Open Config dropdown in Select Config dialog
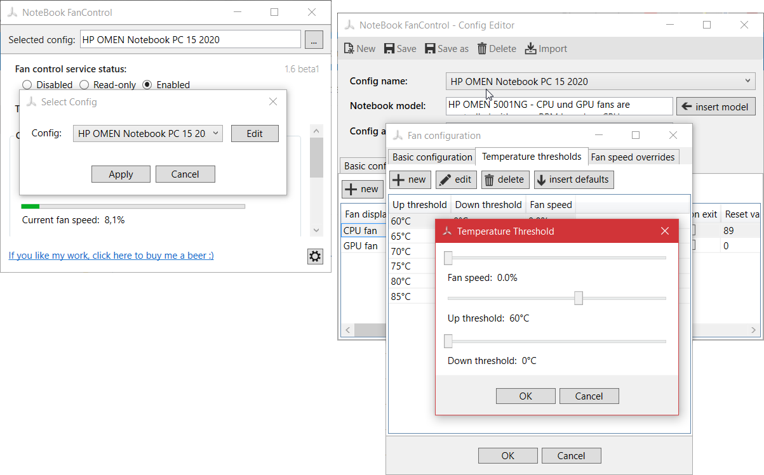The image size is (764, 475). click(148, 133)
